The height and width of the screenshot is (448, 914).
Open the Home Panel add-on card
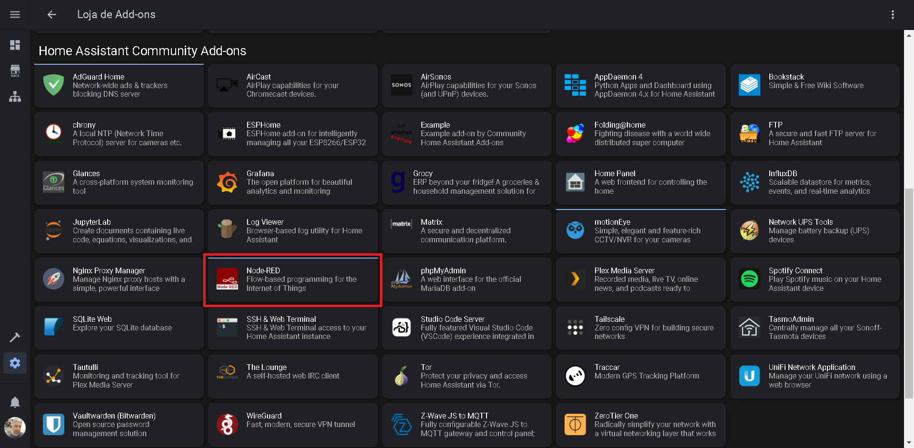(x=641, y=182)
